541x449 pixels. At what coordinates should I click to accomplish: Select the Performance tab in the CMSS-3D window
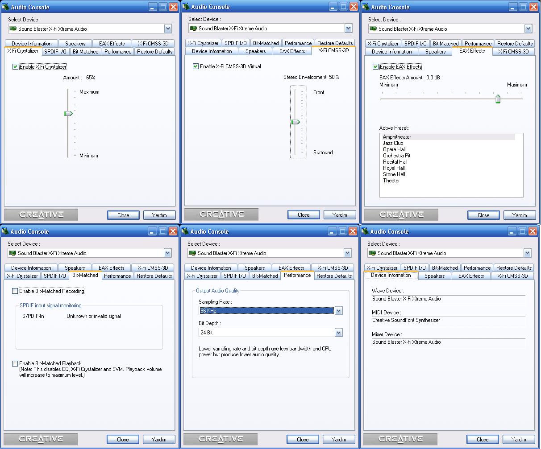pos(298,43)
